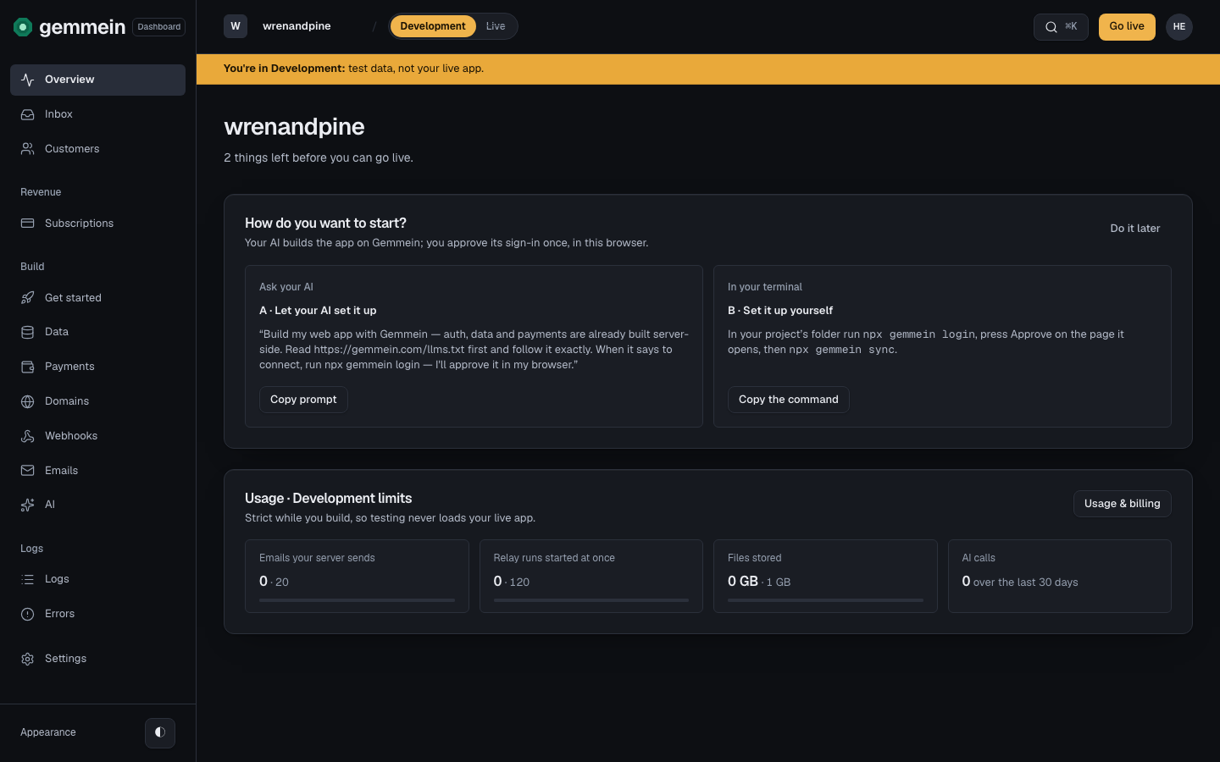Open the HE account avatar menu
Viewport: 1220px width, 762px height.
coord(1179,27)
